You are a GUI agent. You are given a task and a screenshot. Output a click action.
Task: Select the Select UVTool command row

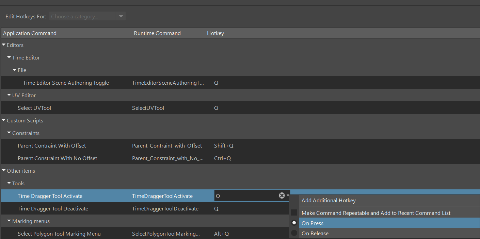pyautogui.click(x=34, y=108)
